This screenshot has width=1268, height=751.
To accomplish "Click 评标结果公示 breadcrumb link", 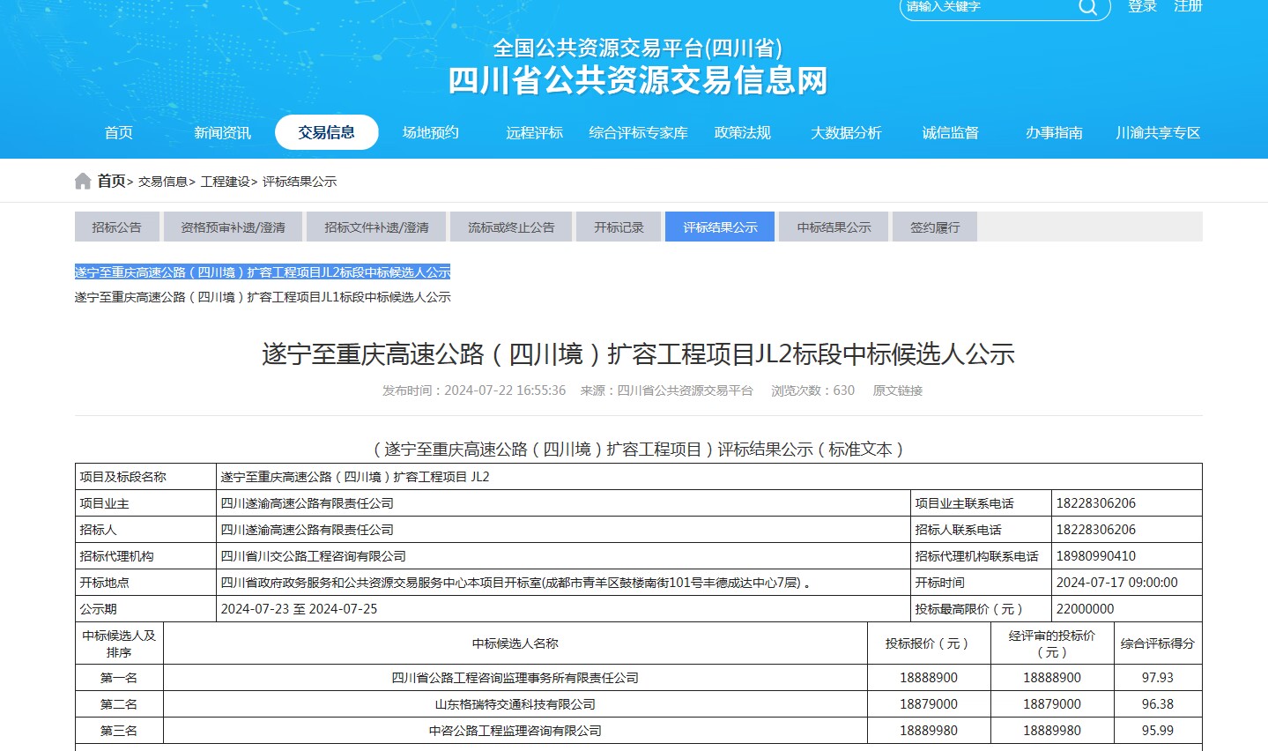I will click(300, 182).
